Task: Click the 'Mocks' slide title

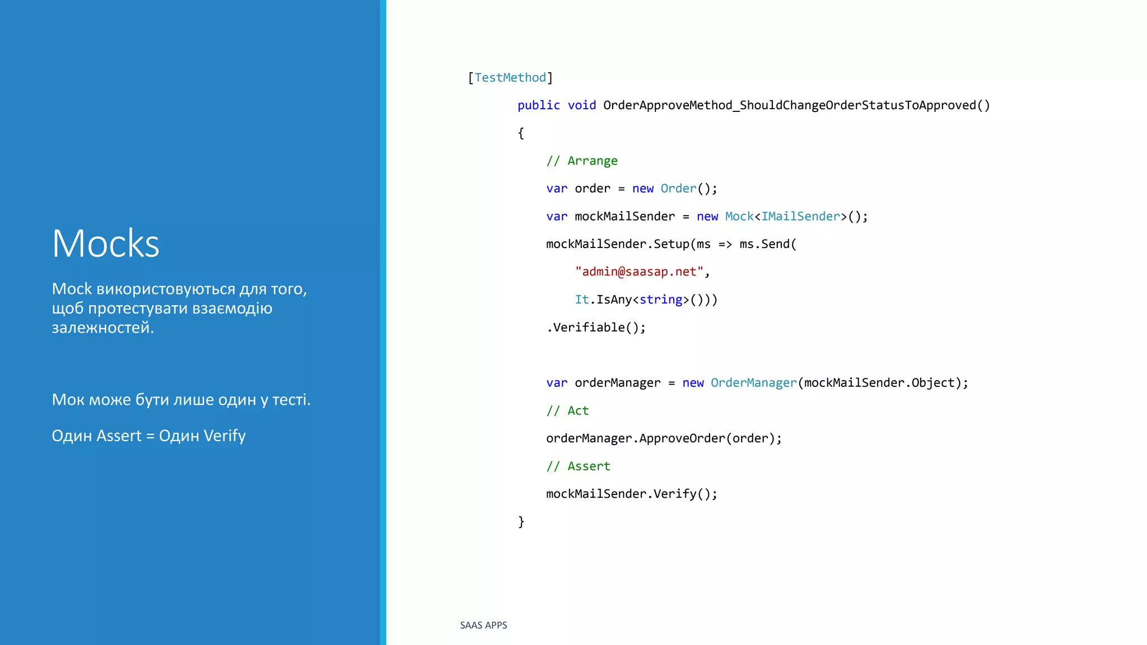Action: 106,244
